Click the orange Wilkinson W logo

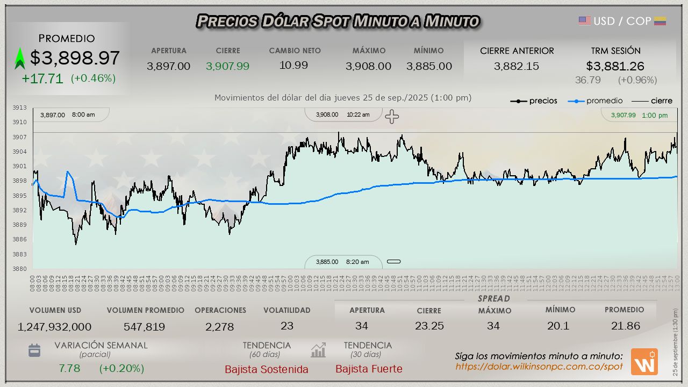(644, 362)
